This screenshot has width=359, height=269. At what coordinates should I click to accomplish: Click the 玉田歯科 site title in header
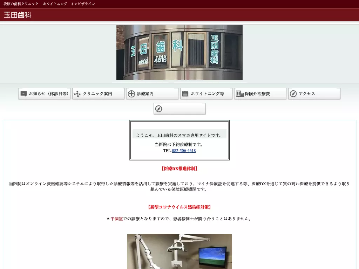coord(18,15)
